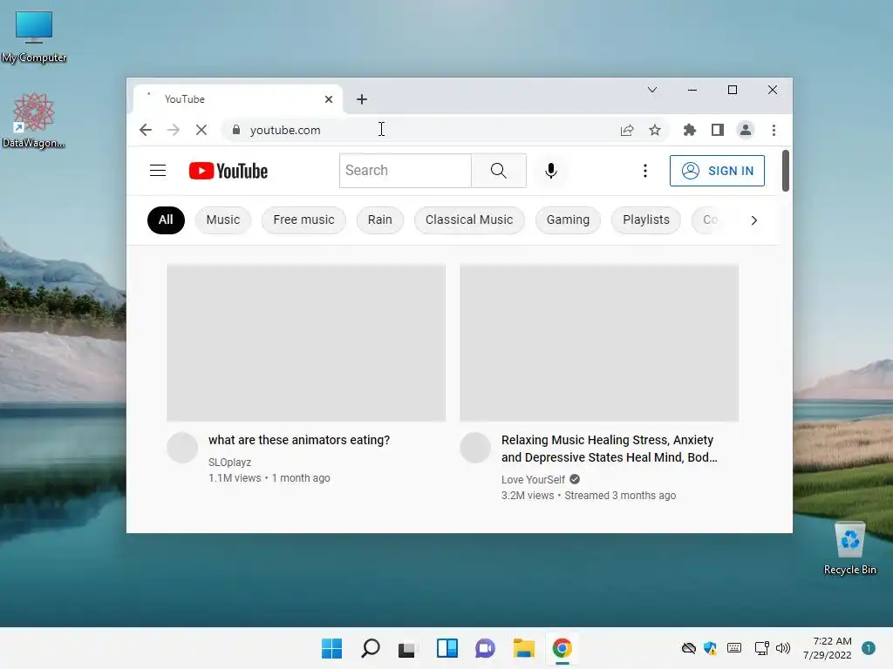The image size is (893, 669).
Task: Click the browser forward arrow
Action: coord(174,131)
